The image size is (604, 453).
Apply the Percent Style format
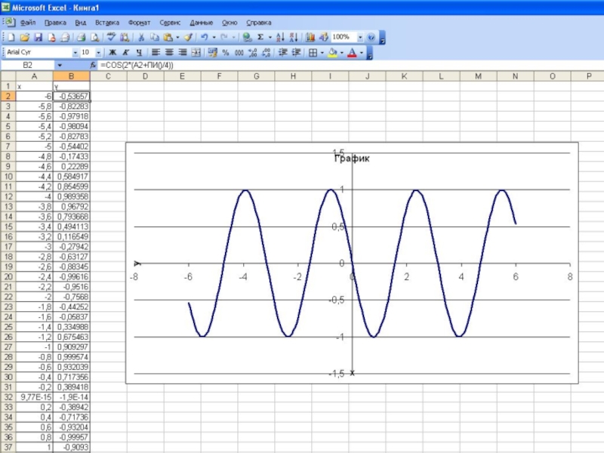[x=225, y=53]
